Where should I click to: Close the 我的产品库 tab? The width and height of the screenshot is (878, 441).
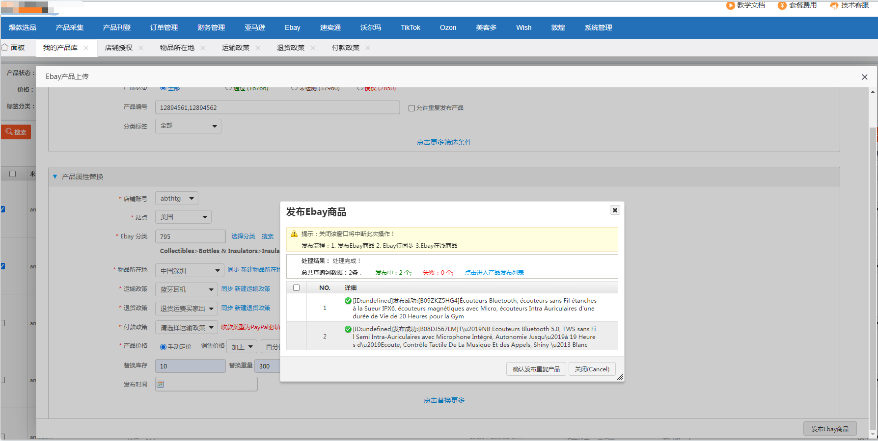coord(86,48)
